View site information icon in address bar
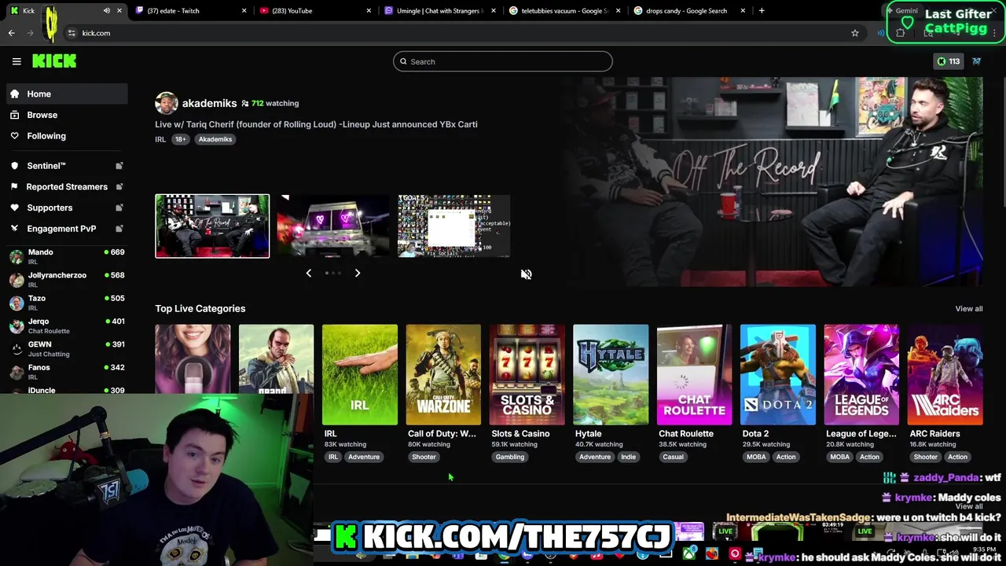This screenshot has width=1006, height=566. (72, 33)
